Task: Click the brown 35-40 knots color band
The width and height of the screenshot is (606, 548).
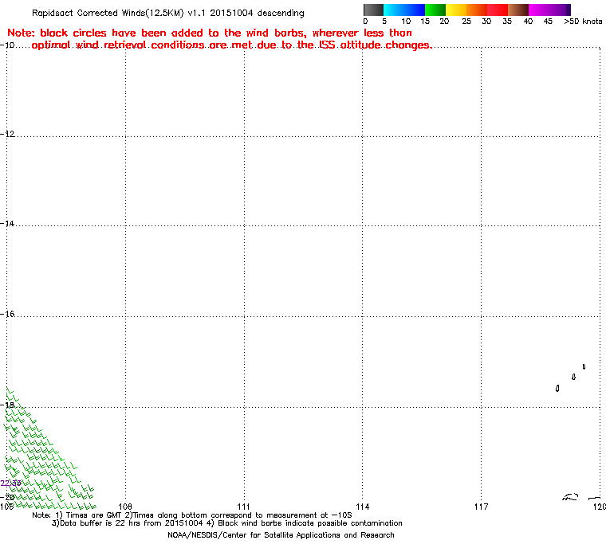Action: [x=518, y=10]
